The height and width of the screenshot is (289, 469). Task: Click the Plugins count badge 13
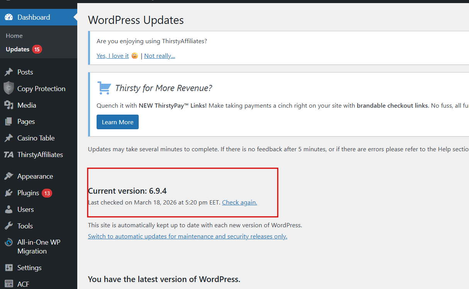click(x=47, y=193)
